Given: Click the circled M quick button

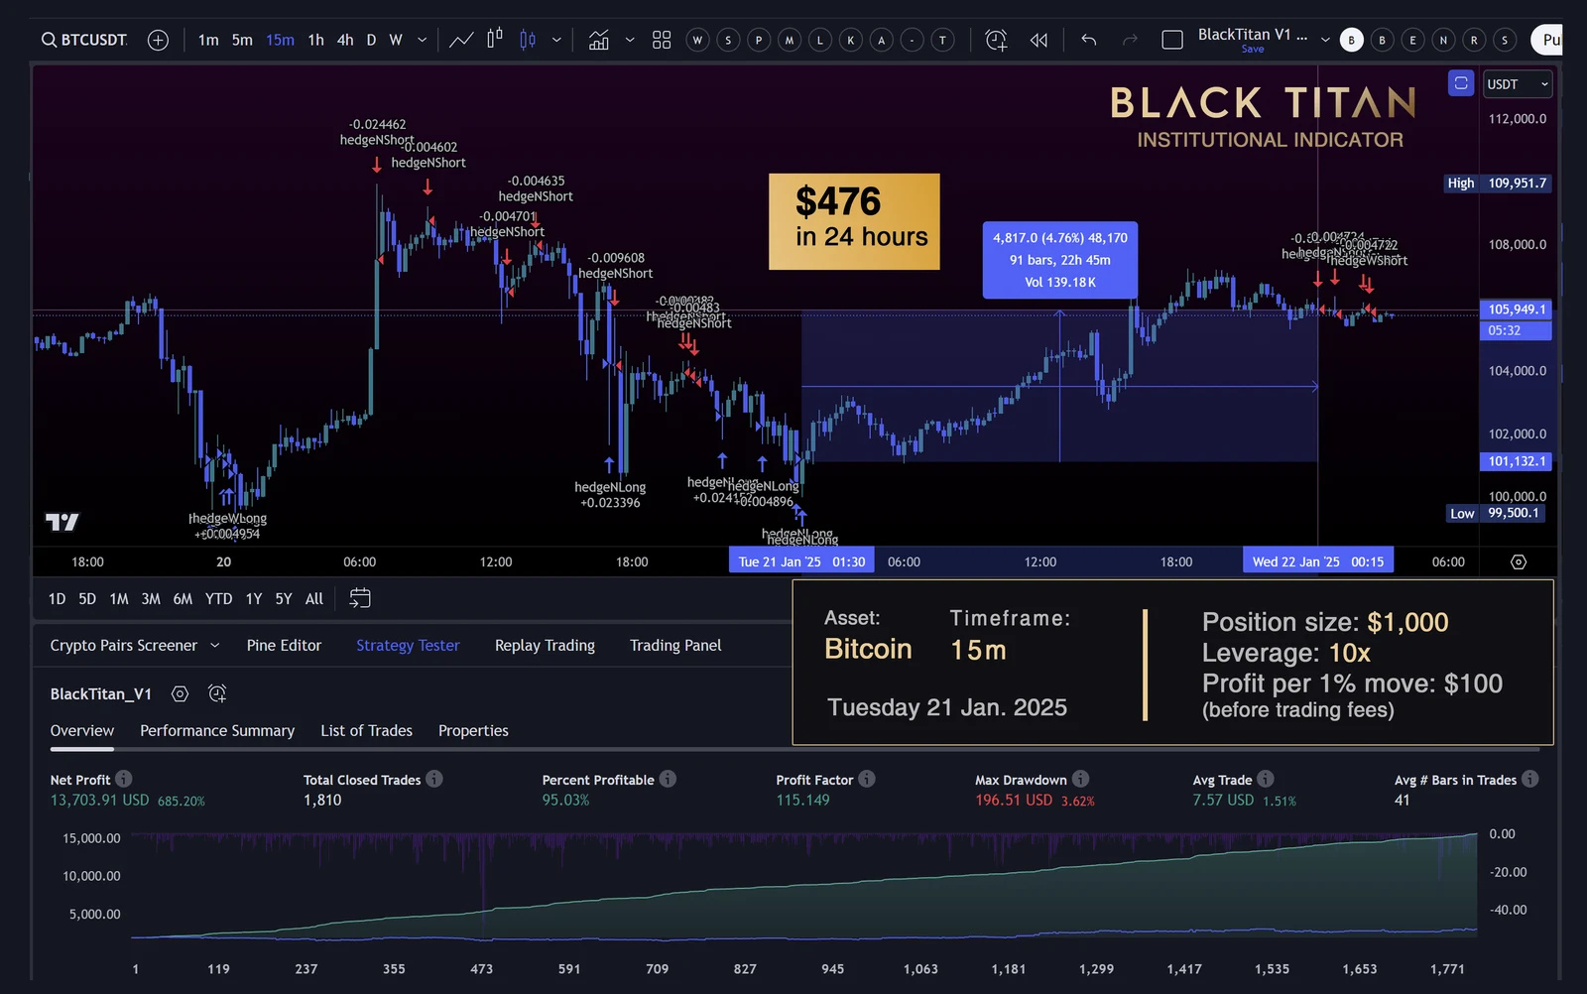Looking at the screenshot, I should [790, 40].
